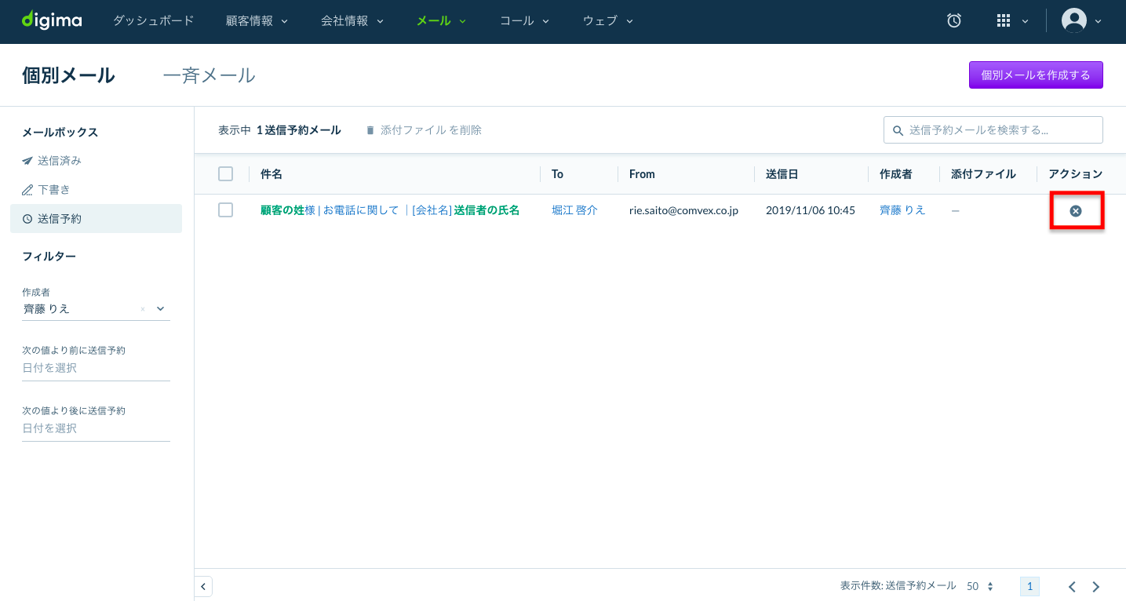The height and width of the screenshot is (601, 1126).
Task: Change display count of 50 per page
Action: (980, 587)
